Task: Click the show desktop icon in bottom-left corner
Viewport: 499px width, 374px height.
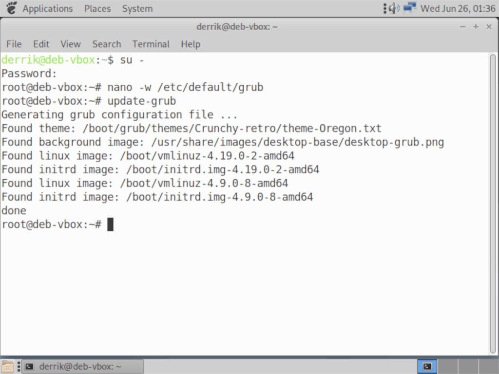Action: tap(7, 366)
